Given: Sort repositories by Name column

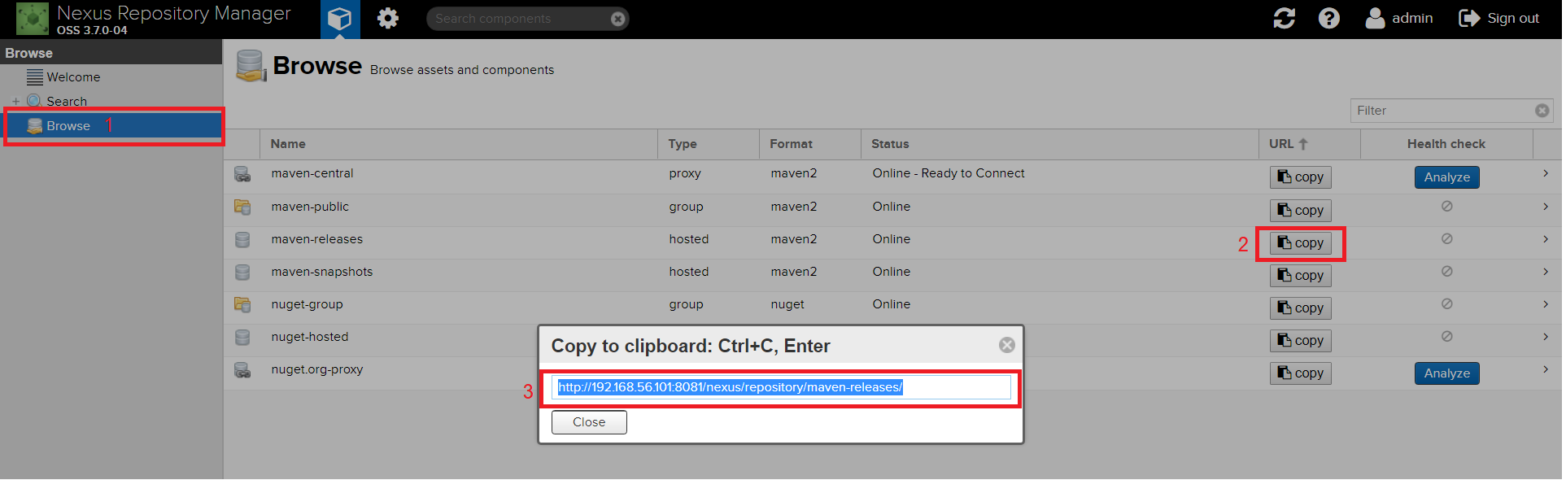Looking at the screenshot, I should [459, 144].
